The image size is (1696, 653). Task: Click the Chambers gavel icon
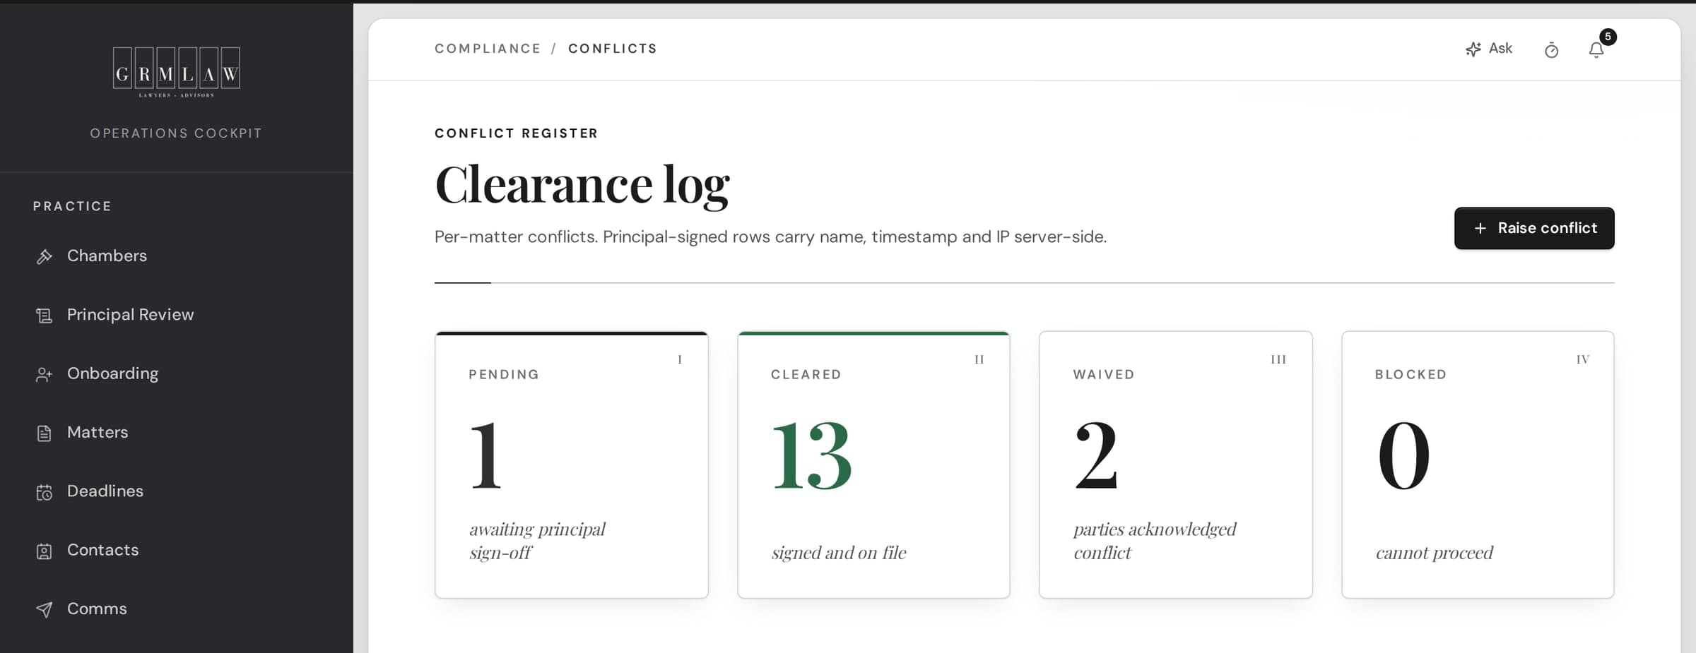(x=45, y=256)
